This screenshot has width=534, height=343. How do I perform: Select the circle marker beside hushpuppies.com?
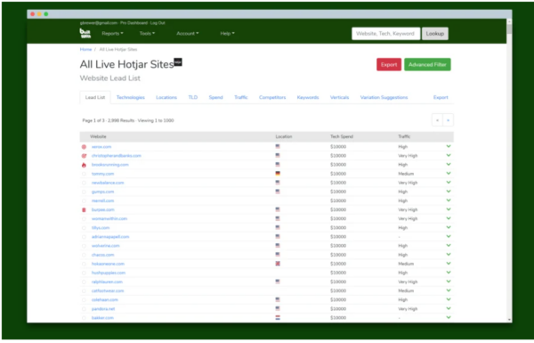[x=84, y=273]
